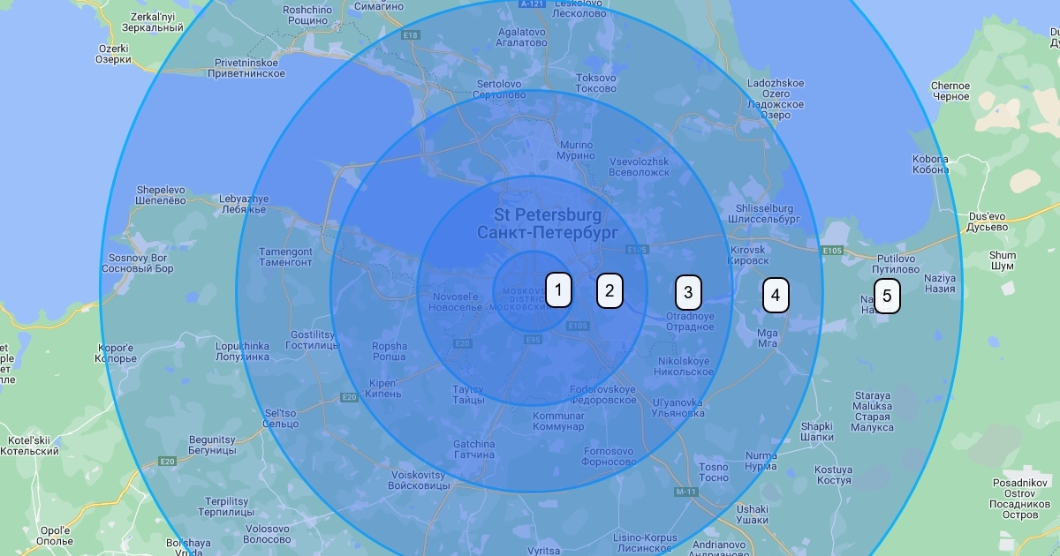1060x556 pixels.
Task: Click the Dus'evo label
Action: [x=988, y=222]
